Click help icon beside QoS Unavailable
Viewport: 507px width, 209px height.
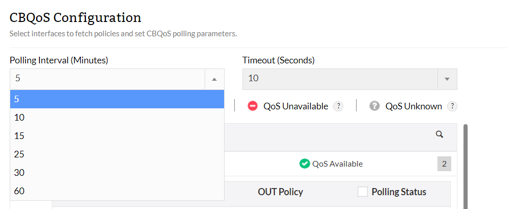coord(338,106)
